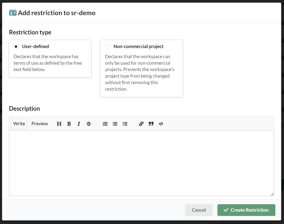Apply italic formatting in the description editor
Image resolution: width=284 pixels, height=224 pixels.
(x=79, y=124)
